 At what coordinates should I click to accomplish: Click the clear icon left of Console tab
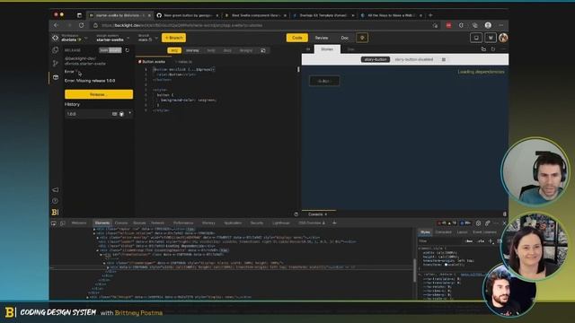296,214
